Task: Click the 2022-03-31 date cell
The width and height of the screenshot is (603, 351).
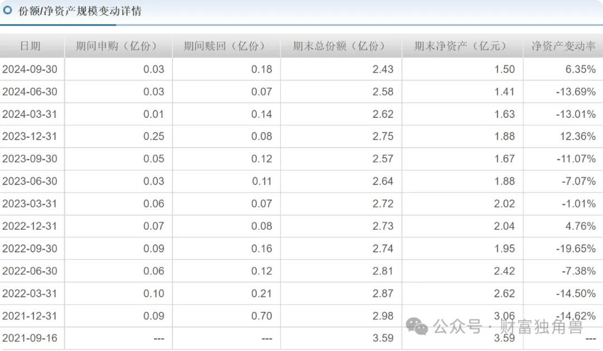Action: point(30,293)
